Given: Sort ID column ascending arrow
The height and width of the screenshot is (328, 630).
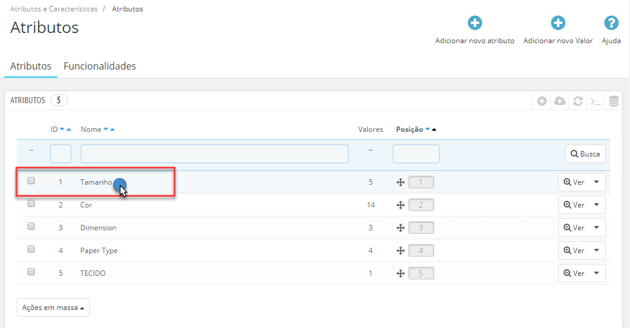Looking at the screenshot, I should (x=69, y=129).
